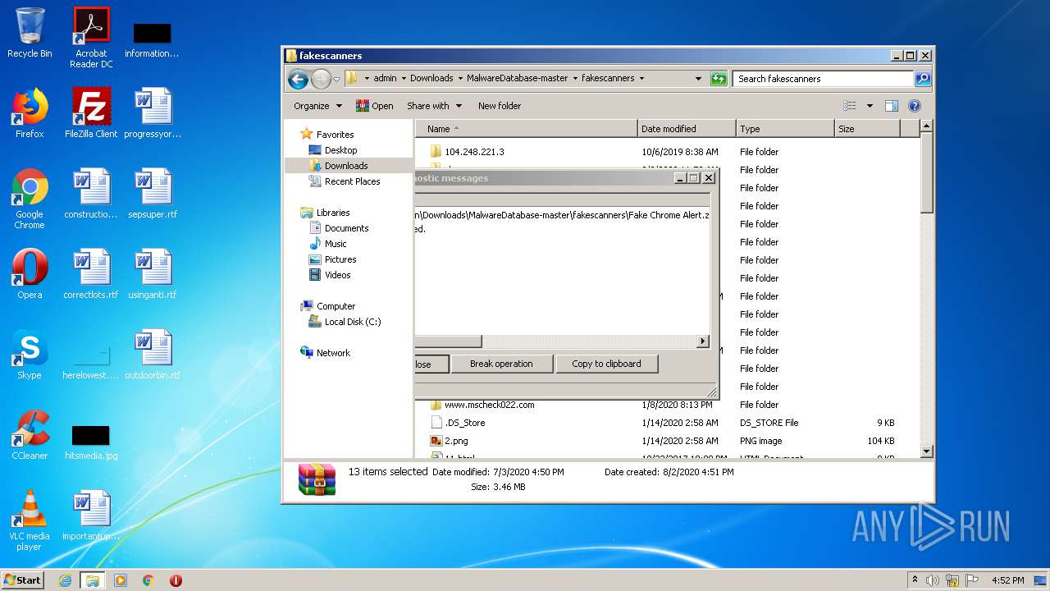Launch VLC media player from the desktop

(x=30, y=520)
